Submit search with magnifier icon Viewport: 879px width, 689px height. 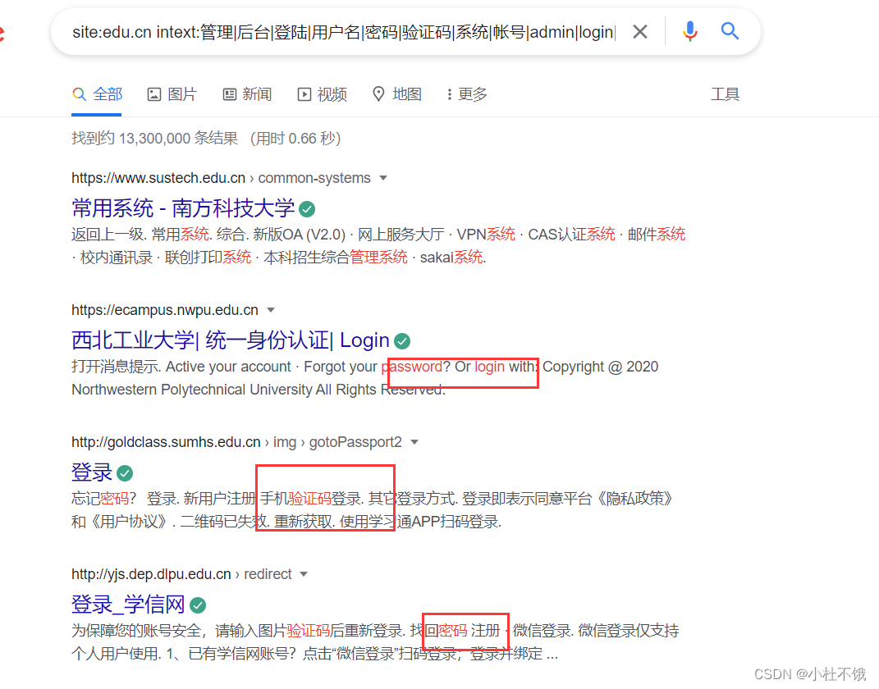point(730,31)
